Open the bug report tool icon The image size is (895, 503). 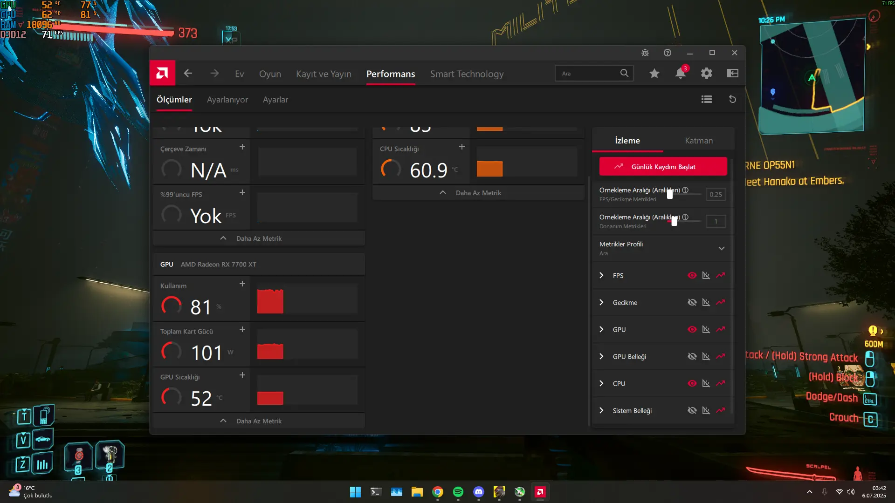tap(645, 53)
